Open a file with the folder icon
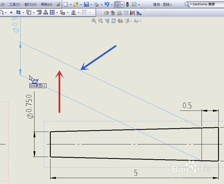 [x=76, y=5]
